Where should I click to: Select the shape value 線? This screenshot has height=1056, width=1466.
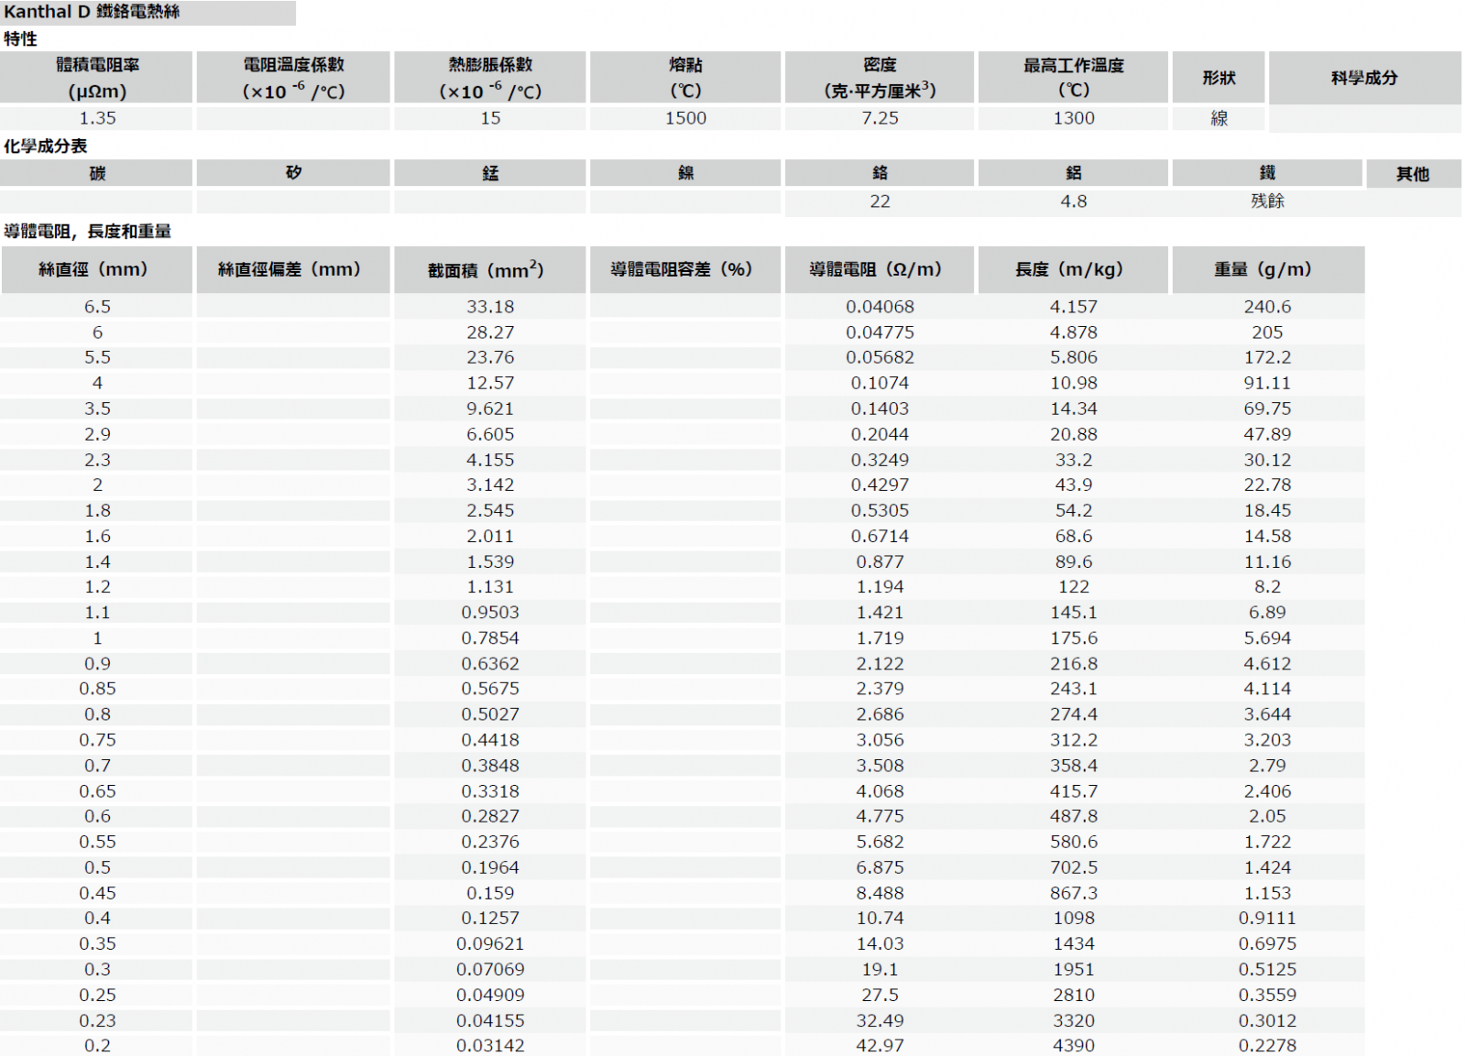[x=1219, y=118]
